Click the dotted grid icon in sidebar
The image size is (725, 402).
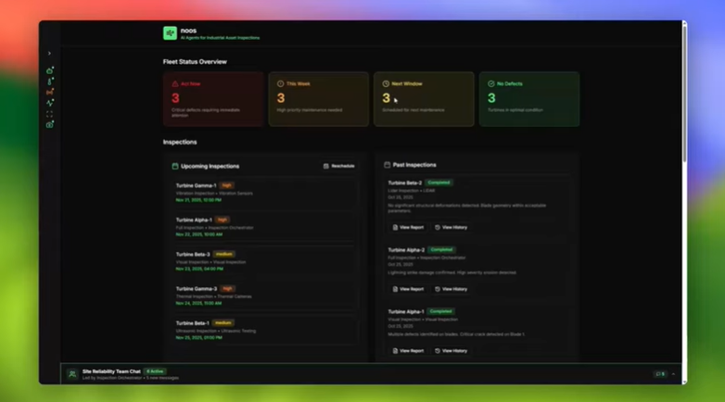(50, 114)
